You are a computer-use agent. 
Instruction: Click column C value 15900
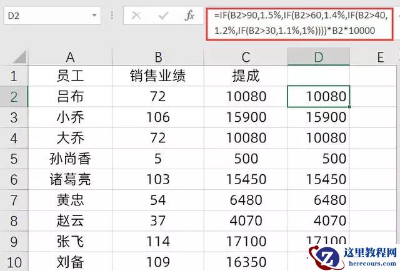coord(246,117)
